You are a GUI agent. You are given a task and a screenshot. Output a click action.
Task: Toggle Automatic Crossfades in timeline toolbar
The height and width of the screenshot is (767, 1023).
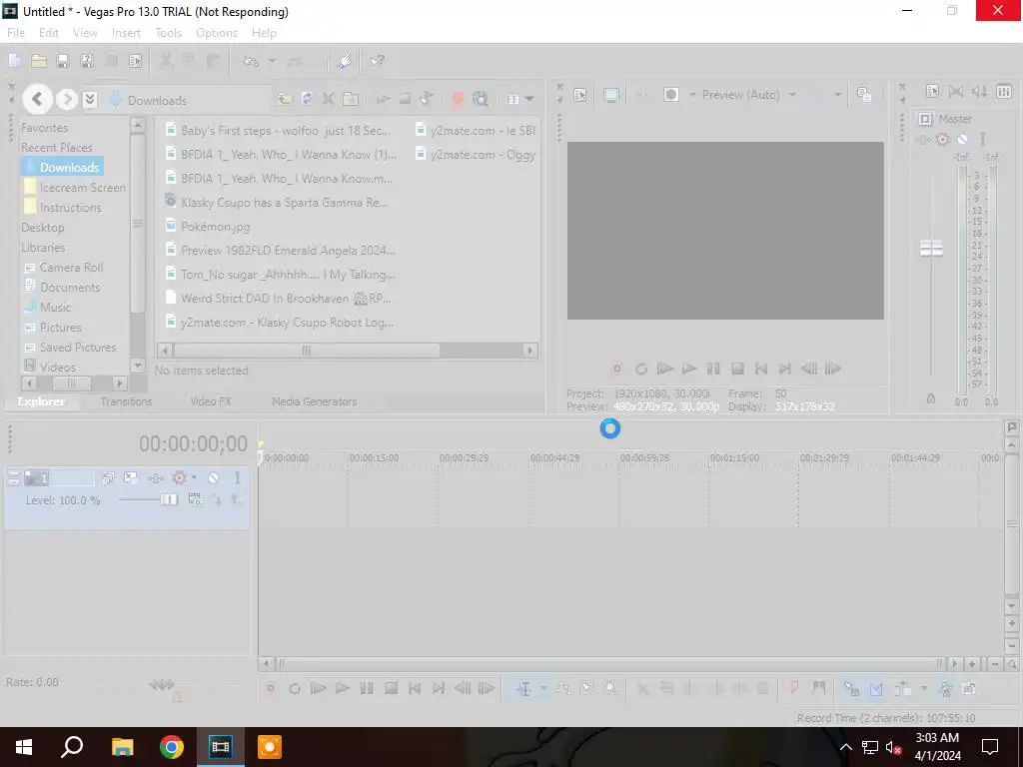(876, 689)
